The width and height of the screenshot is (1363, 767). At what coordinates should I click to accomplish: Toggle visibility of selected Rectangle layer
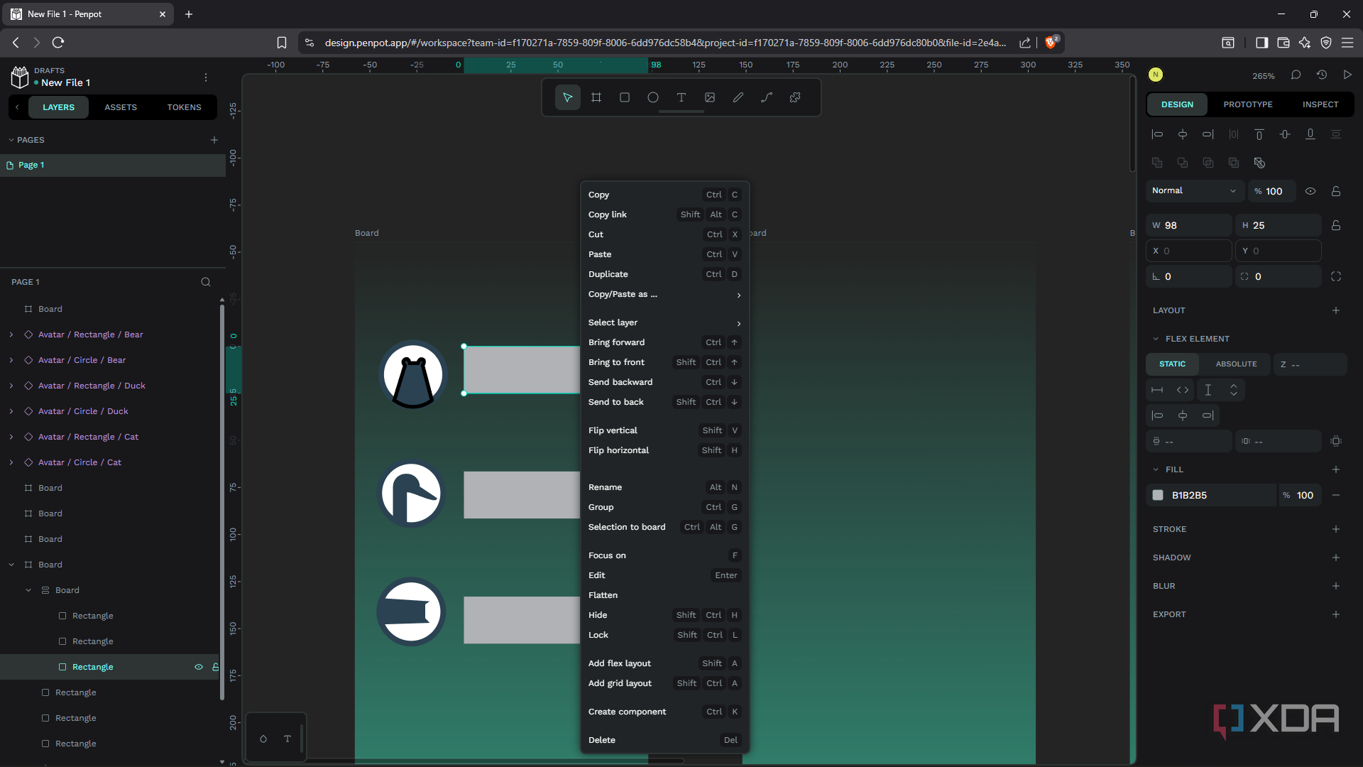click(x=199, y=667)
